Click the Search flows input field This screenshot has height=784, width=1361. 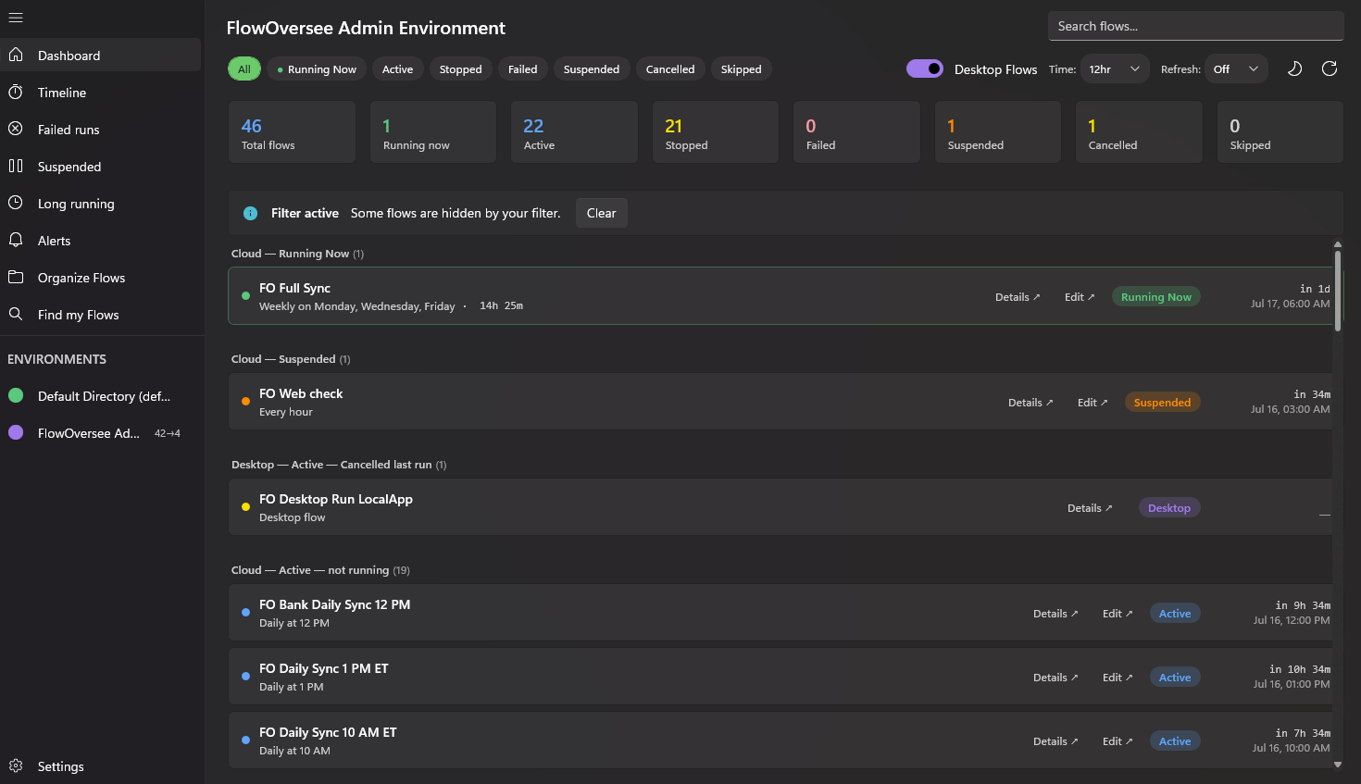1195,26
